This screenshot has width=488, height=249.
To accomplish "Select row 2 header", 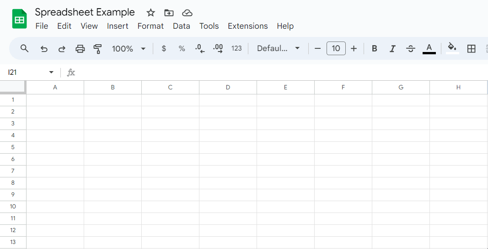I will (x=13, y=112).
